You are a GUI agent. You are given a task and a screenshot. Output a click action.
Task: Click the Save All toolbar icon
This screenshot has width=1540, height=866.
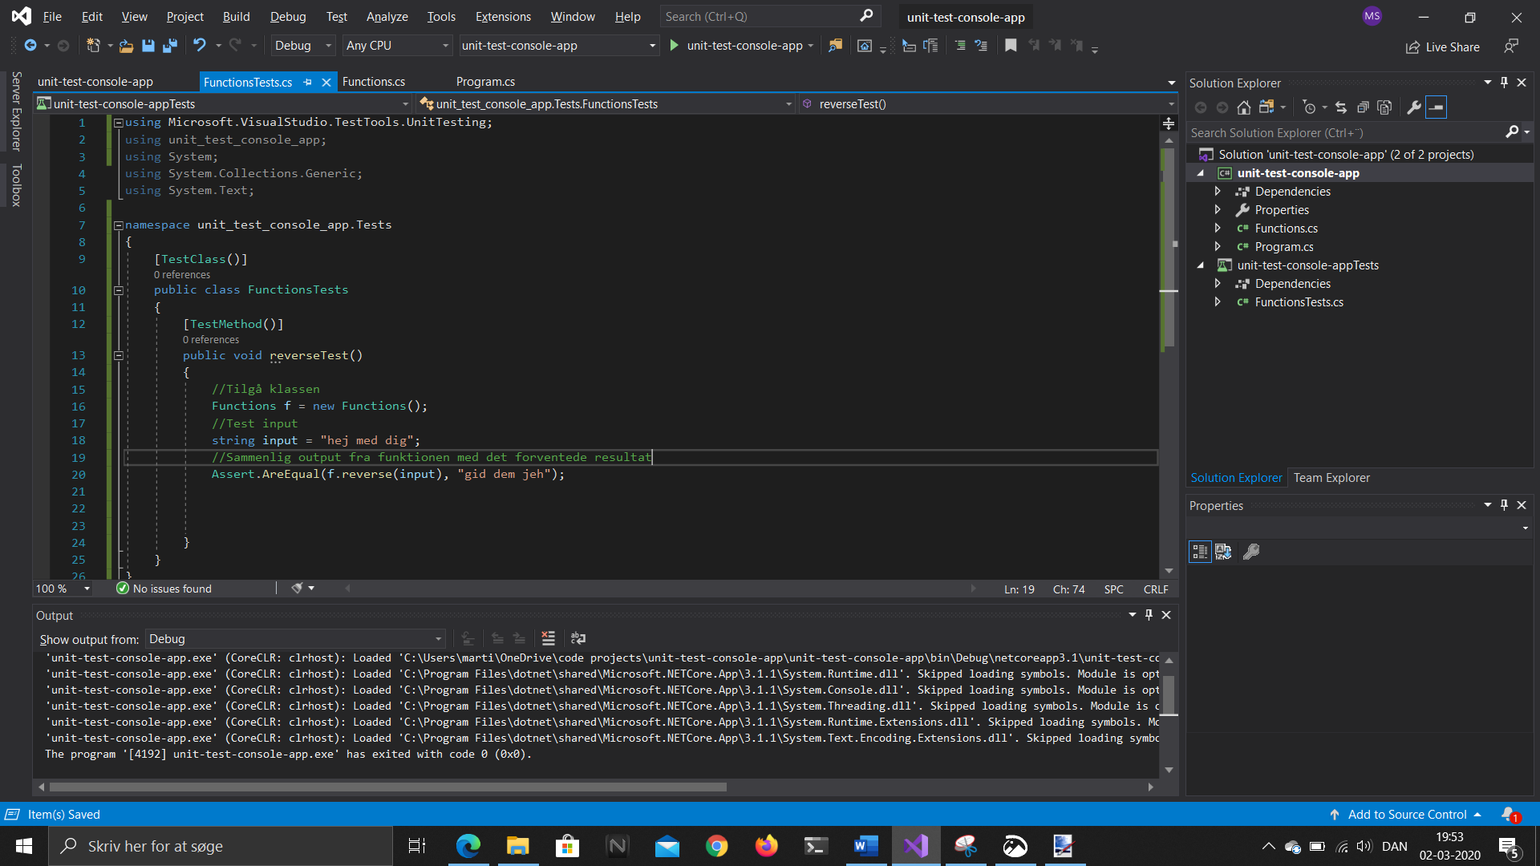coord(170,46)
